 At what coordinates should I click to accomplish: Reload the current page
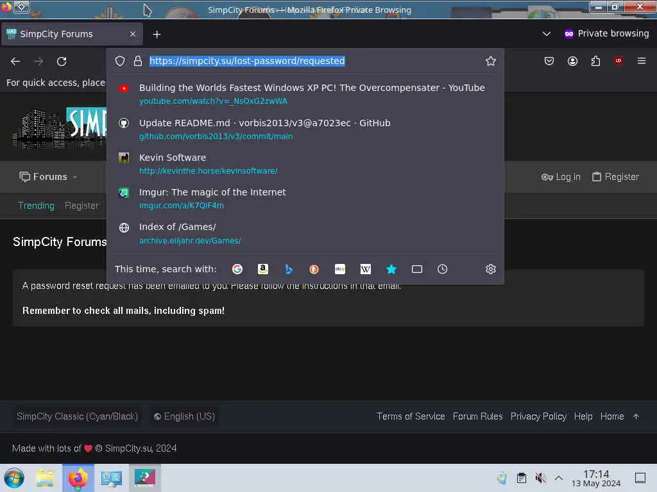click(62, 61)
